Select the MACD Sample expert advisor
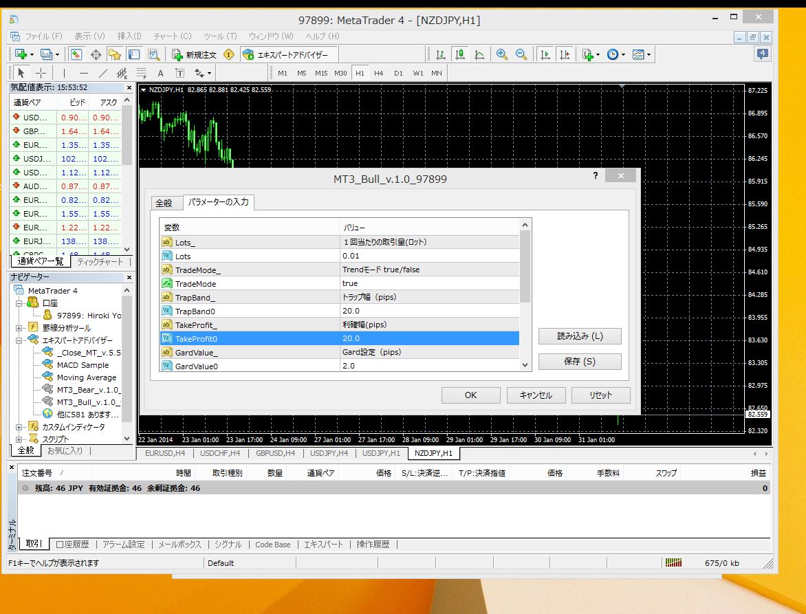 [83, 365]
